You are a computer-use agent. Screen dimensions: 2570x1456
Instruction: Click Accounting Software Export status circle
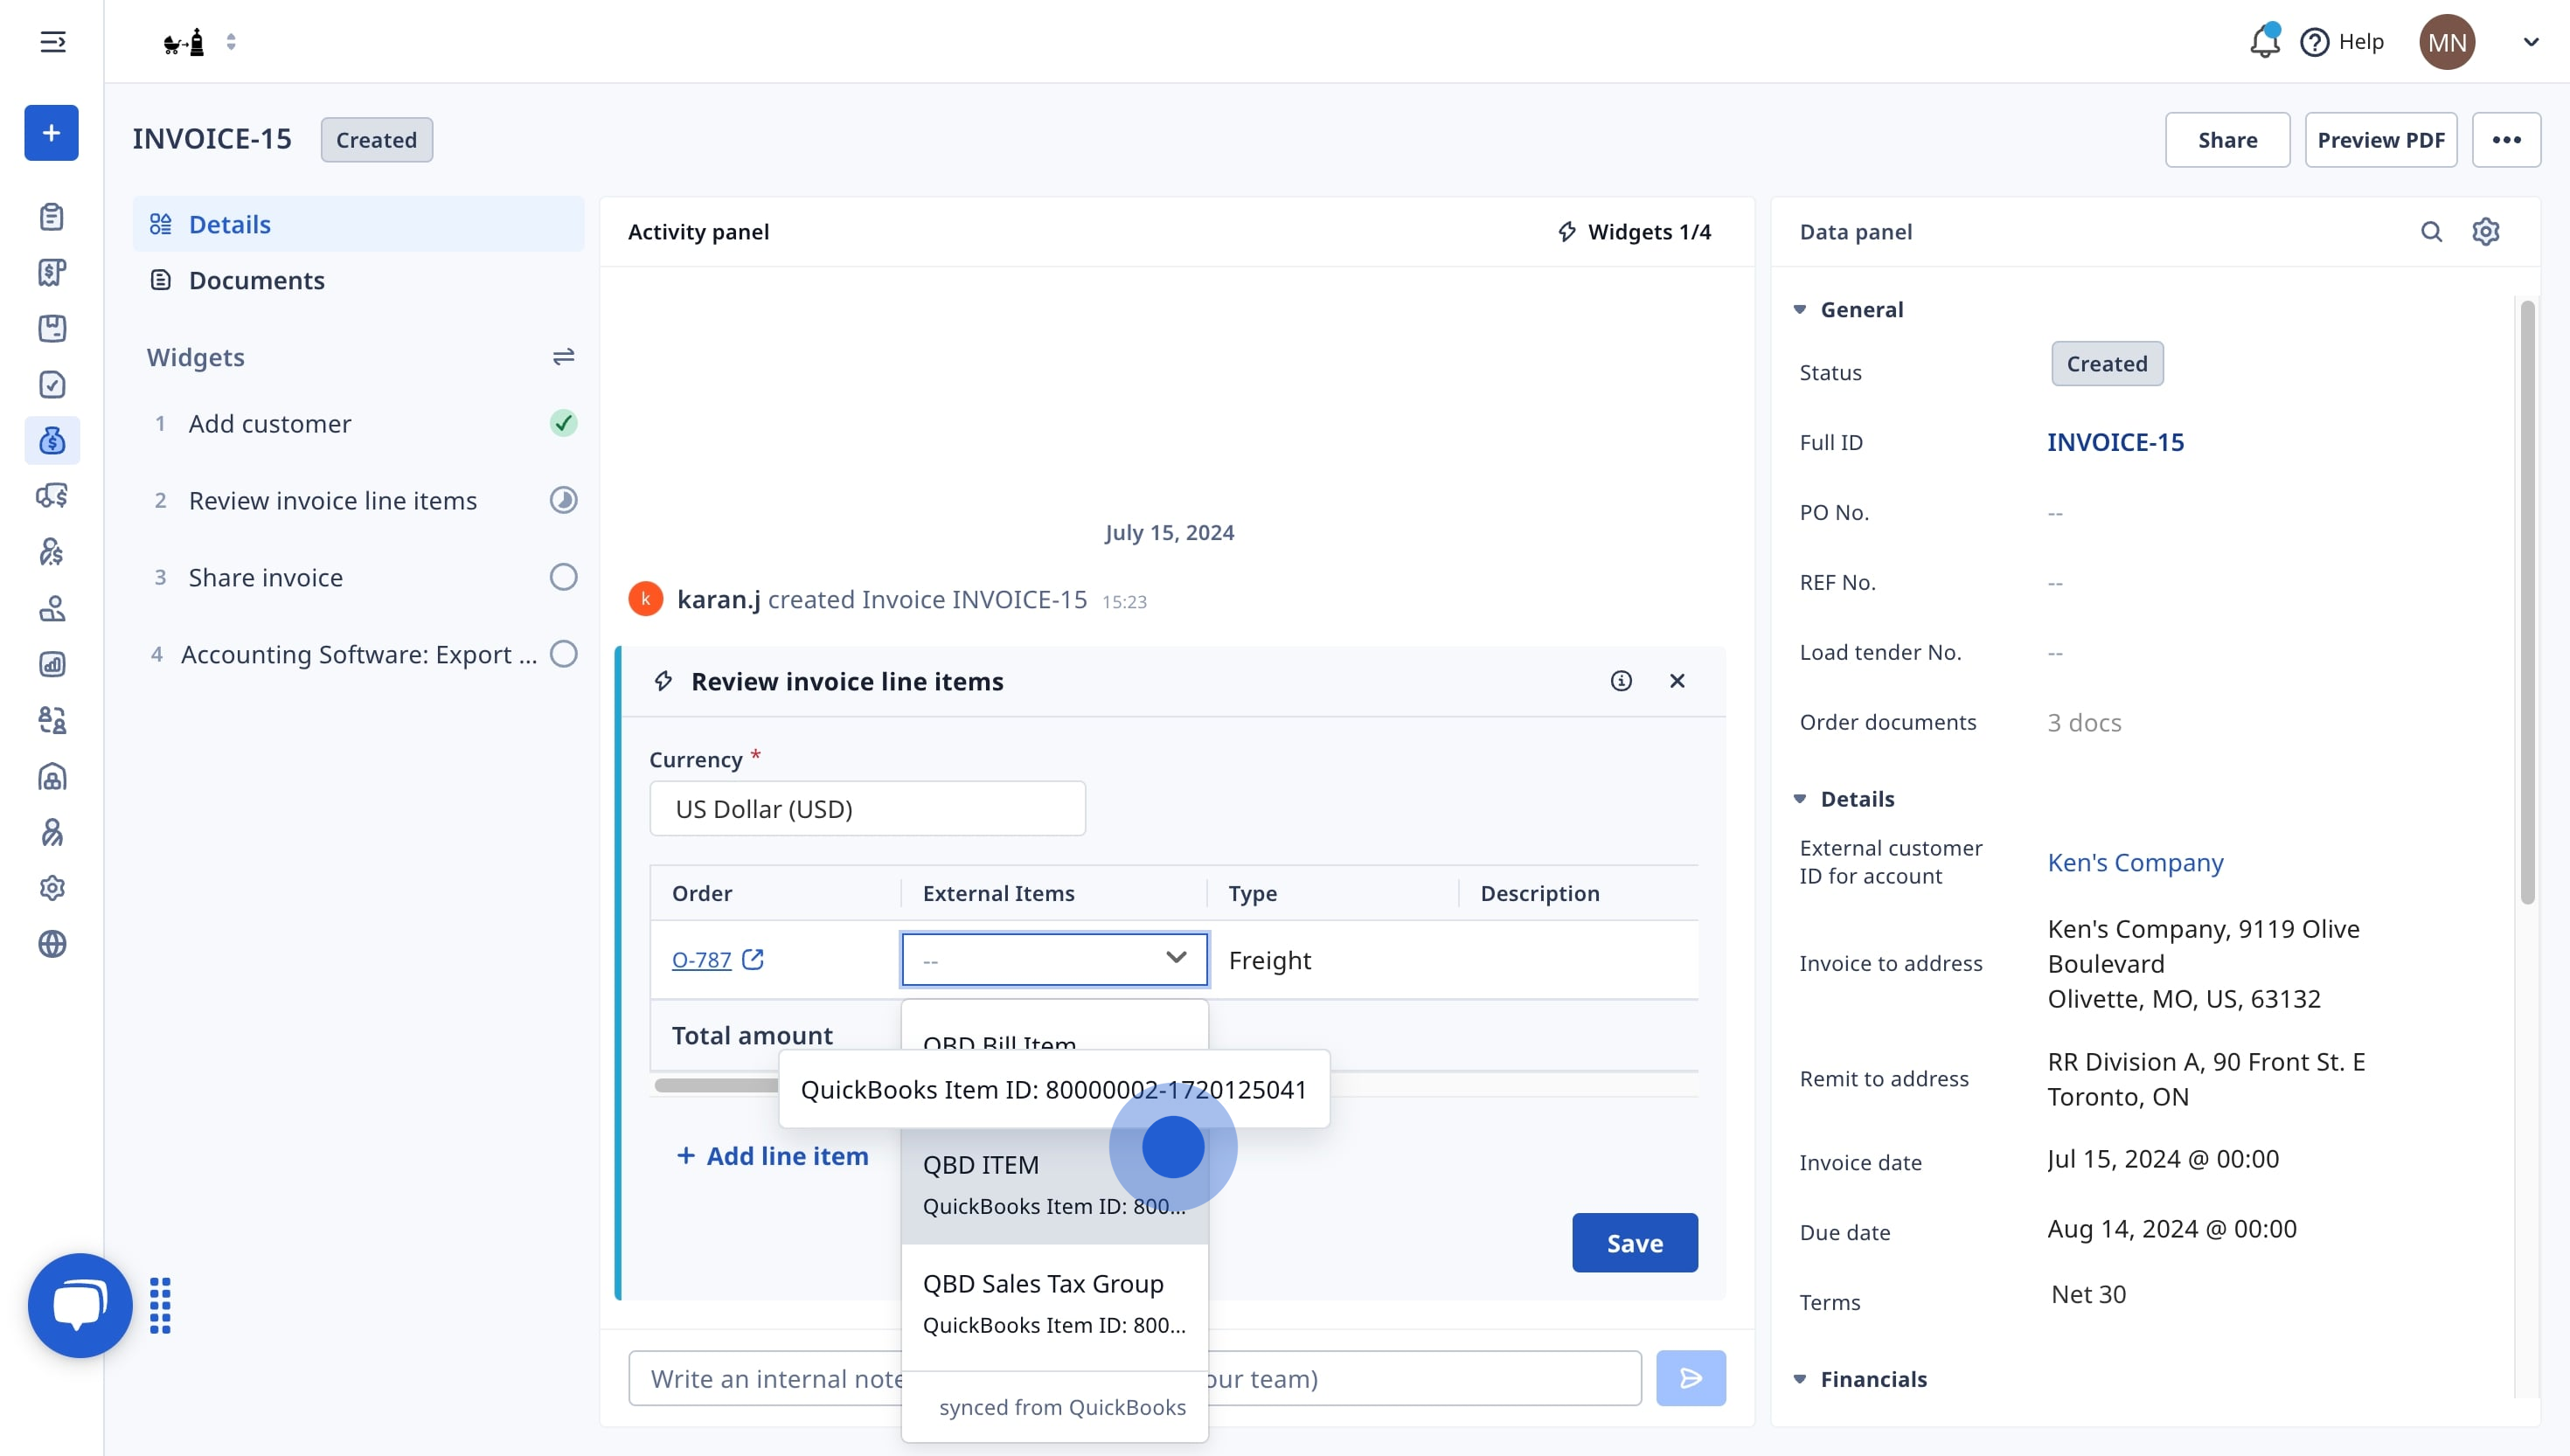[x=563, y=654]
